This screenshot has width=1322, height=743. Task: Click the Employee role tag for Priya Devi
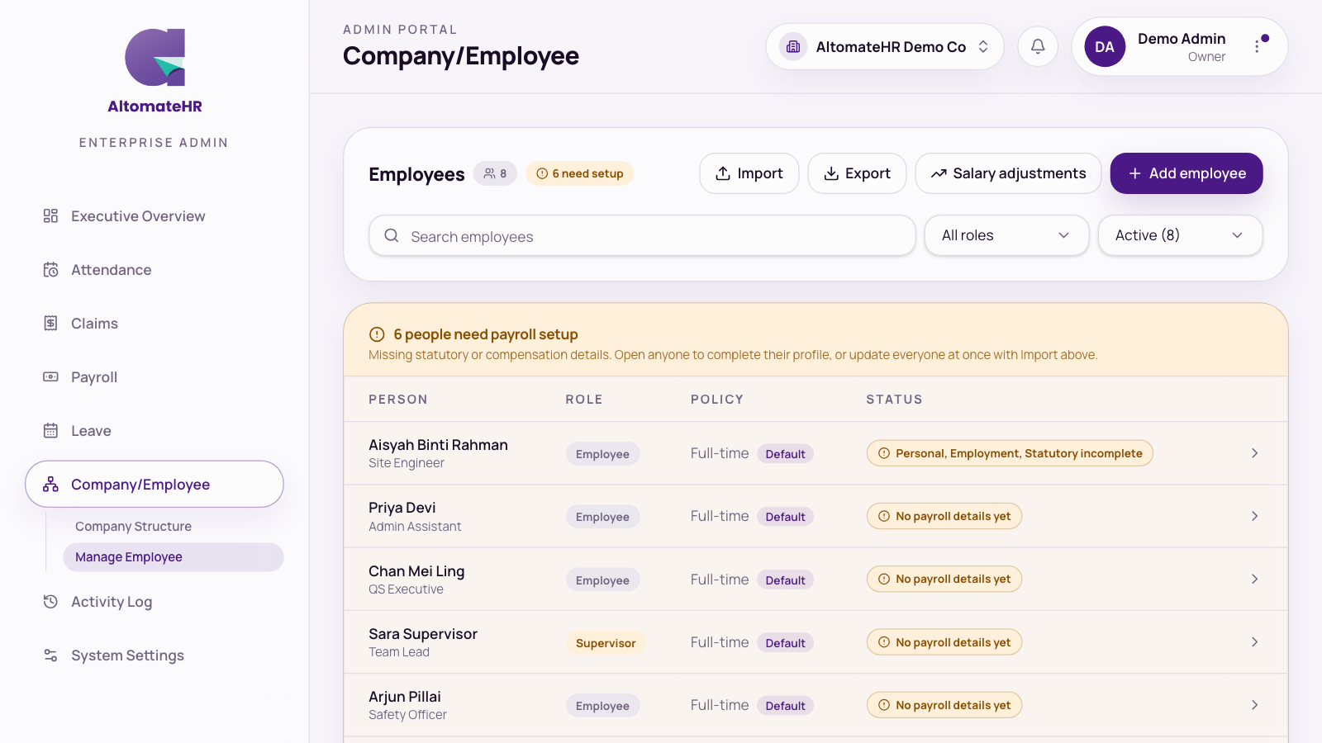click(x=602, y=517)
